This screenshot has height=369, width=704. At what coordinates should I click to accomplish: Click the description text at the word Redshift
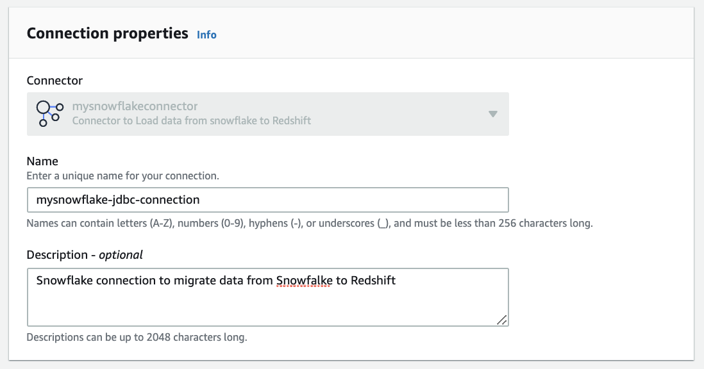pos(373,281)
